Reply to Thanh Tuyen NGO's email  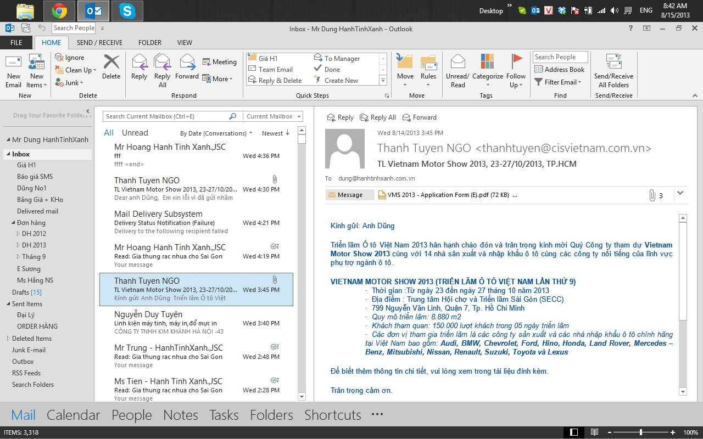point(340,117)
